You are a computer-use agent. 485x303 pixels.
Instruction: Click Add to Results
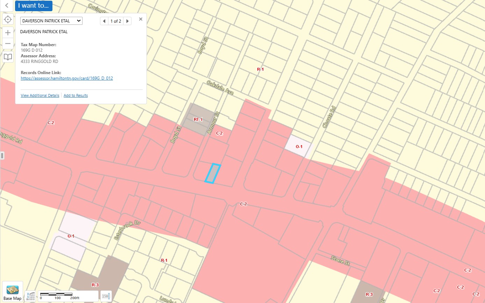coord(76,95)
